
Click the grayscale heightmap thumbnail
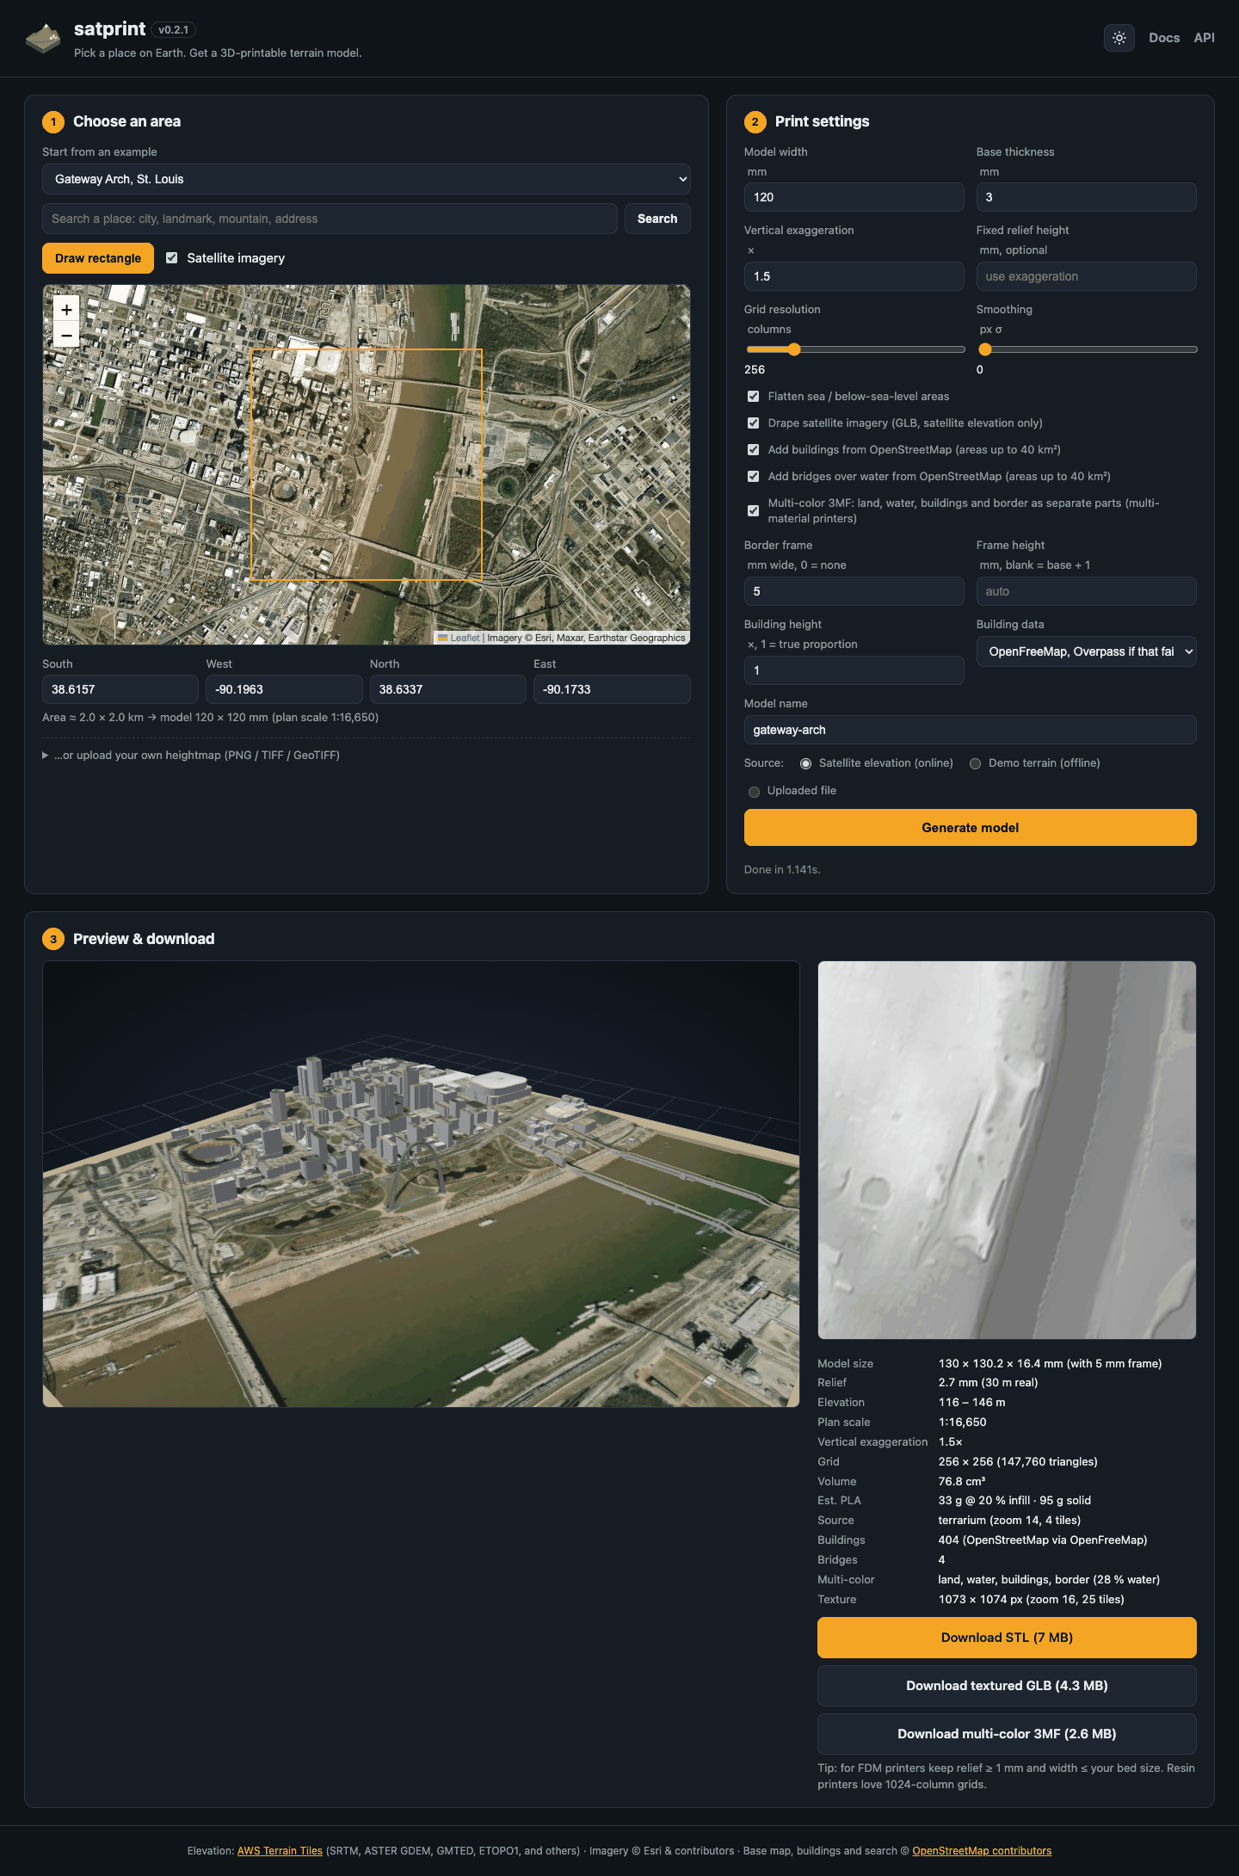[1007, 1150]
